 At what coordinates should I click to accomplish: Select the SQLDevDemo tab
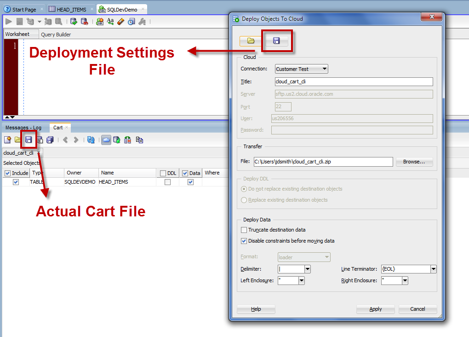[x=122, y=10]
